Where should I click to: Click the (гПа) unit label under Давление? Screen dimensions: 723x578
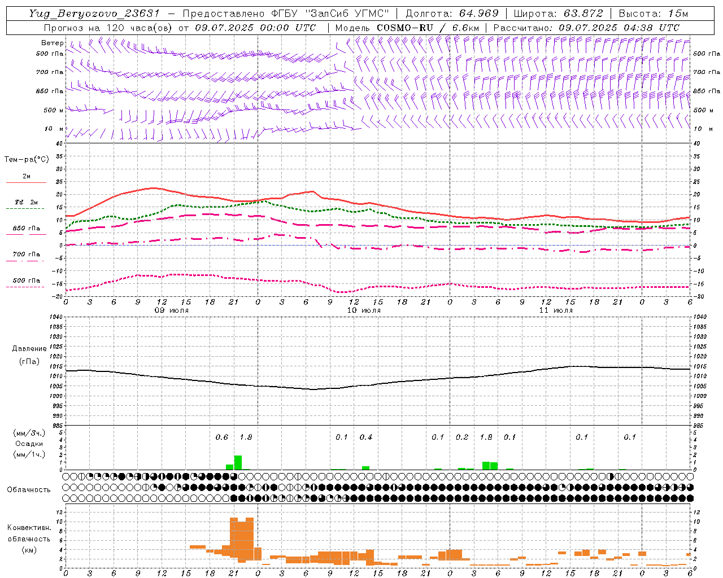click(29, 361)
